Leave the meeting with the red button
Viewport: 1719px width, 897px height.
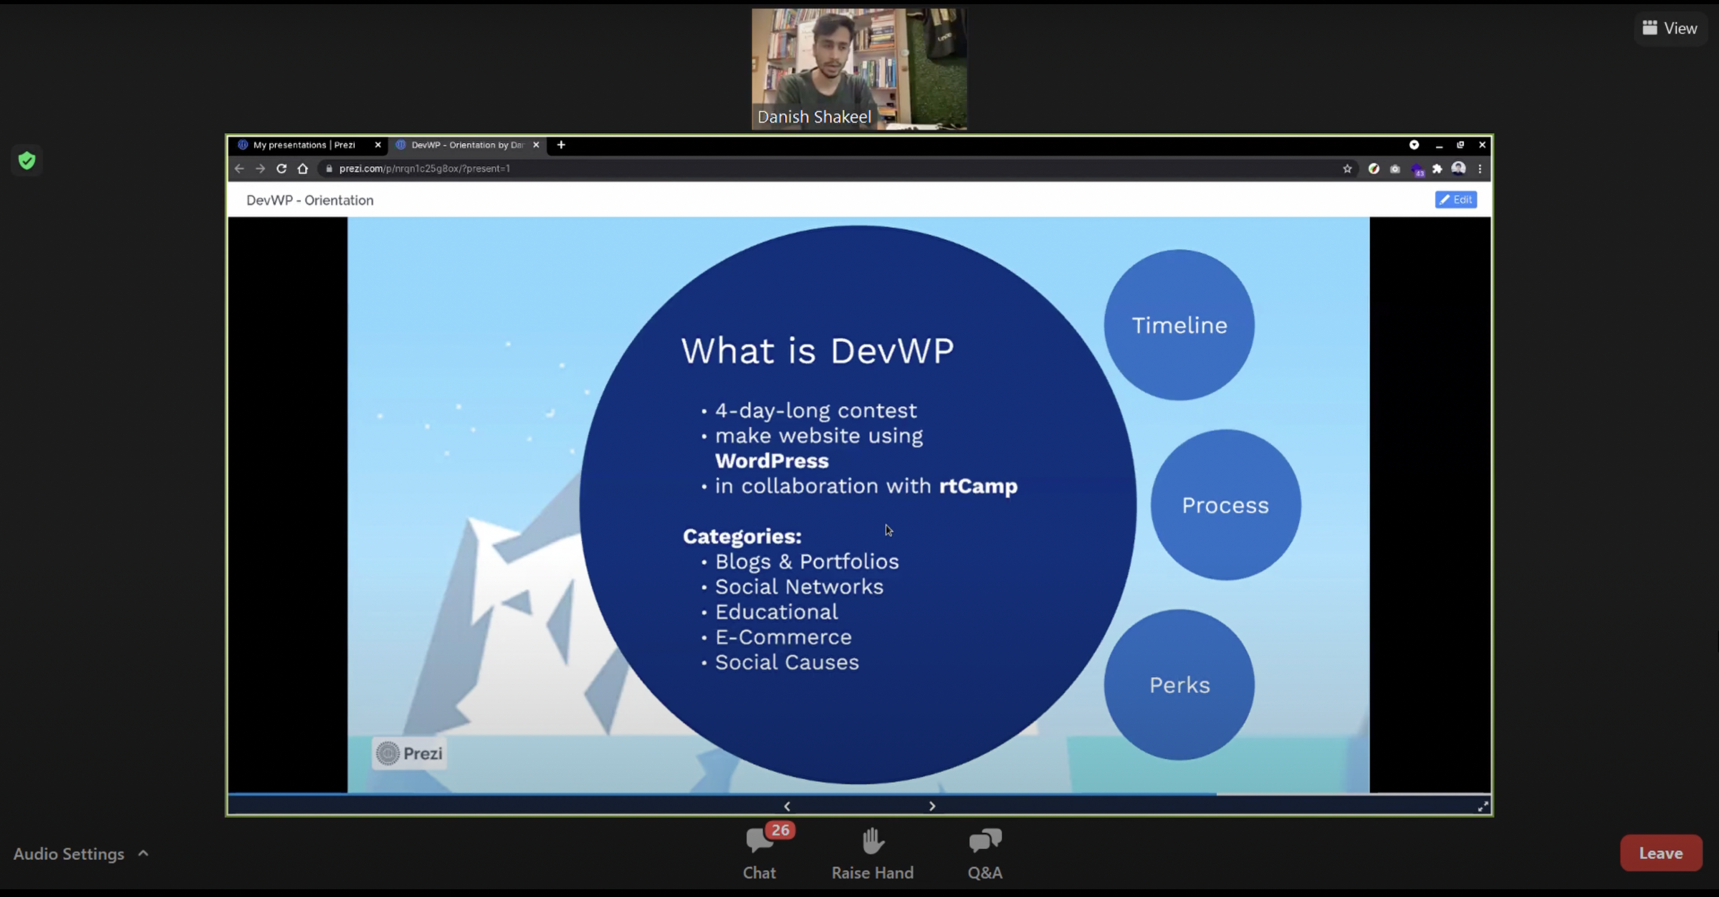tap(1661, 853)
